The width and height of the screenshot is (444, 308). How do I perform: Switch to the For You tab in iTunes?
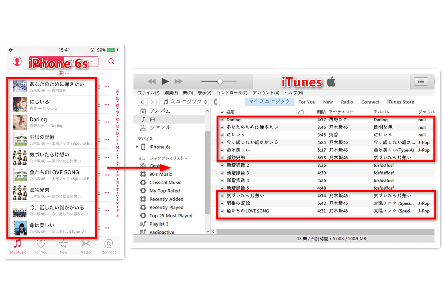click(x=307, y=102)
